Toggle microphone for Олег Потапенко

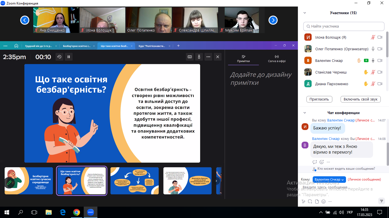[x=373, y=49]
